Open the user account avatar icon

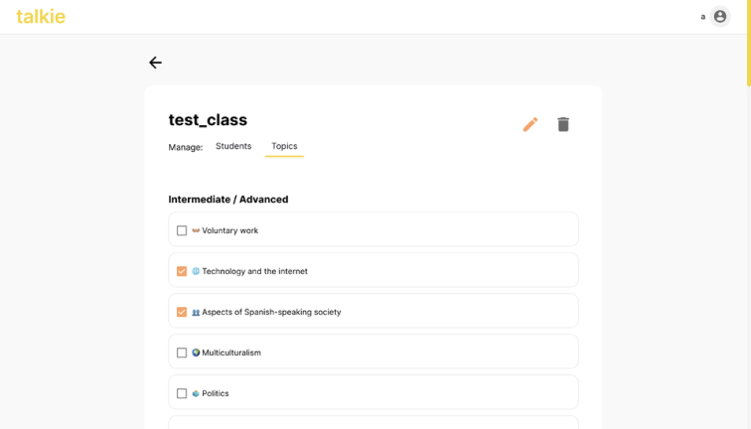click(x=720, y=16)
